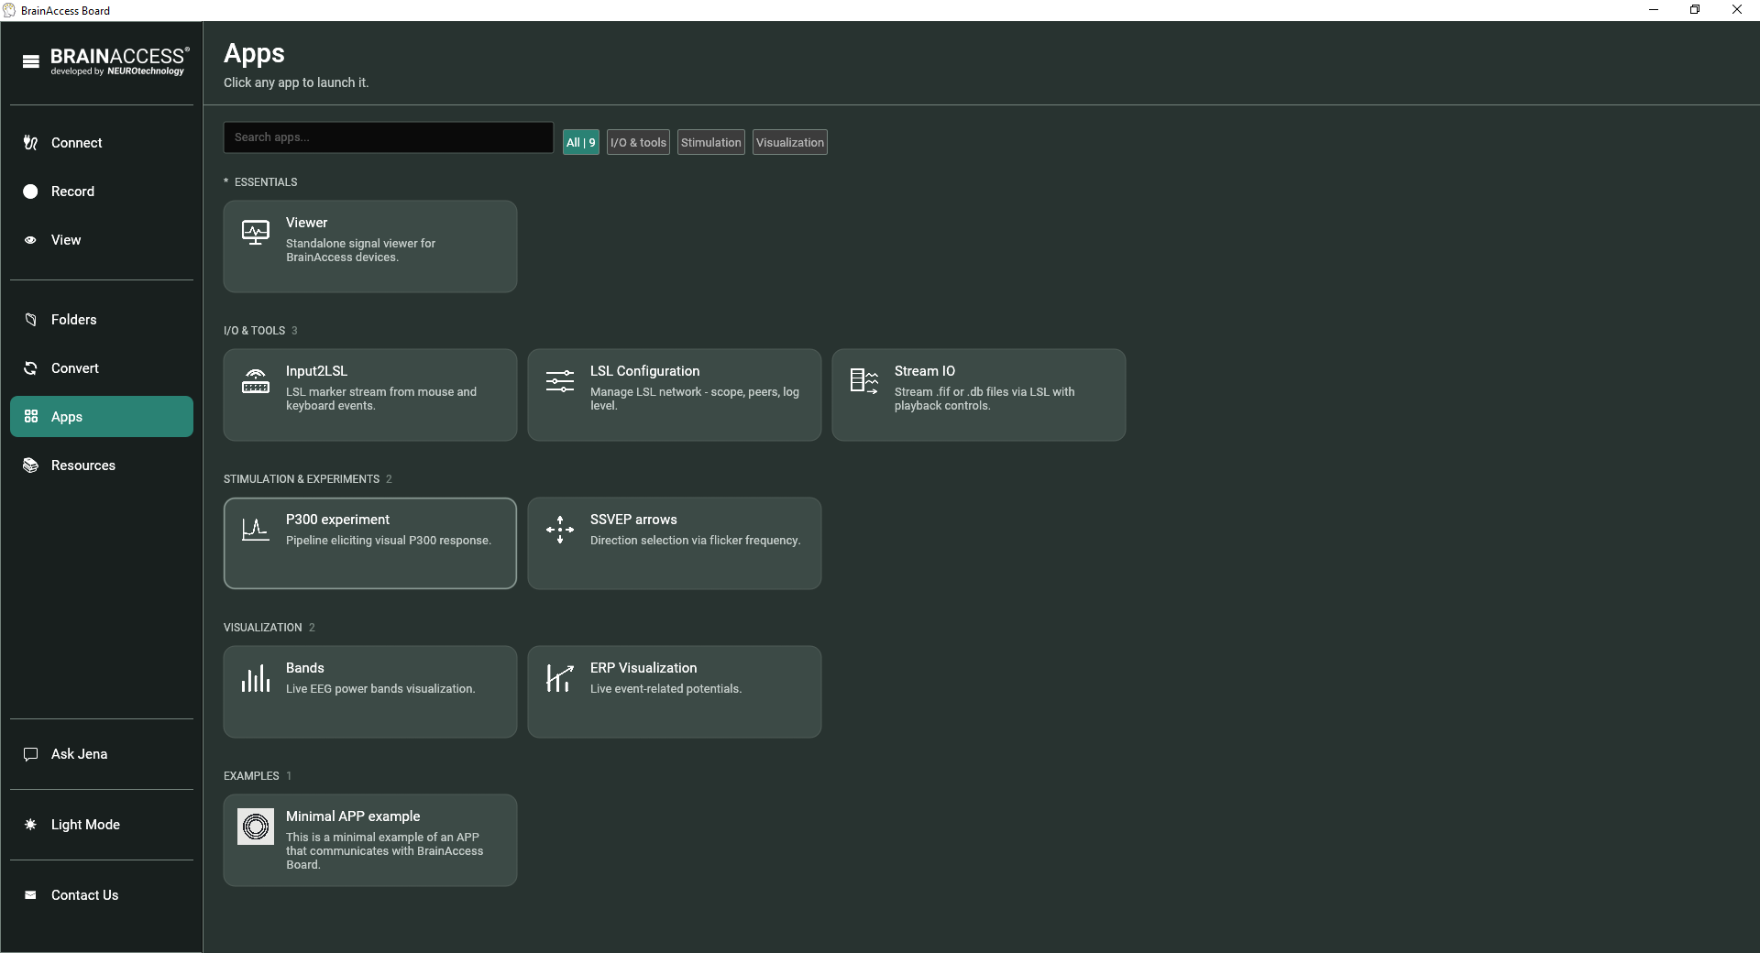Click the Apps grid icon in sidebar

[x=30, y=417]
